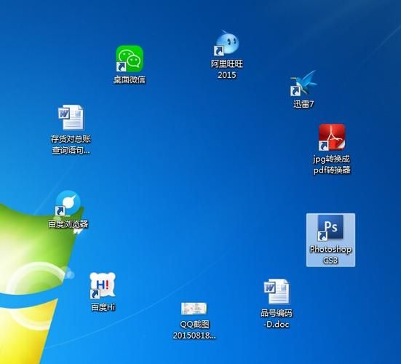Click the 存货对总账 查询语句 filename label
401x364 pixels.
(x=71, y=145)
